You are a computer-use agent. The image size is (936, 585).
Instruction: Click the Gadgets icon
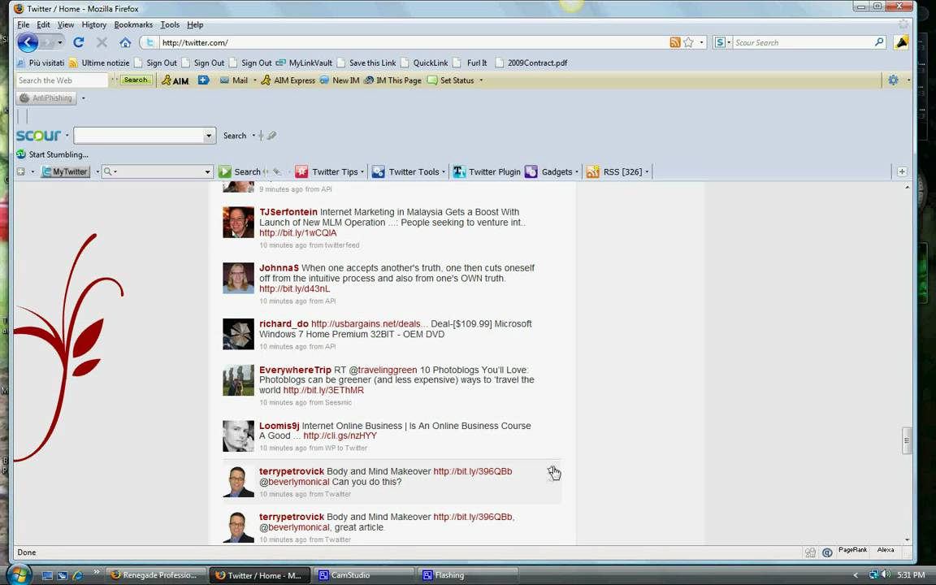coord(531,172)
